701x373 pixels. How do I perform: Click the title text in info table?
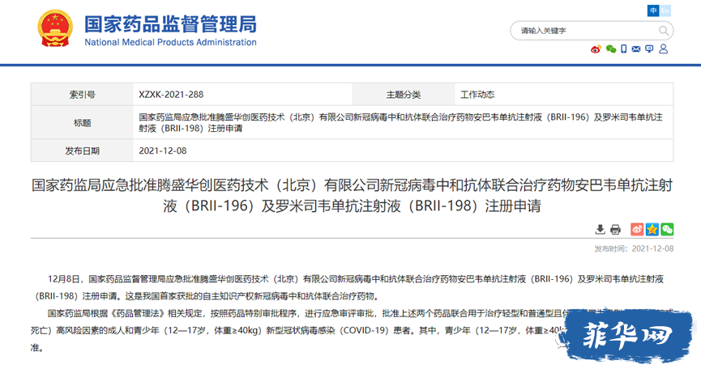click(400, 123)
